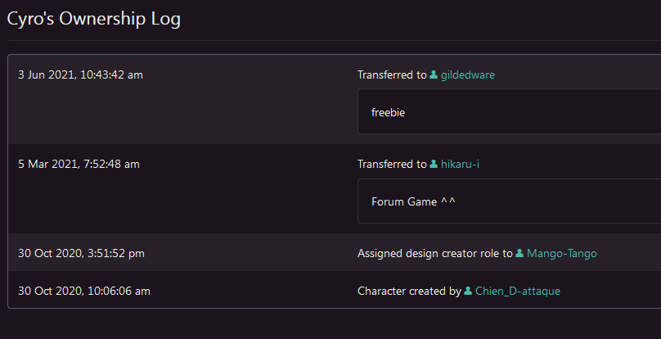This screenshot has width=661, height=339.
Task: Click the word "freebie" in the note
Action: tap(388, 112)
